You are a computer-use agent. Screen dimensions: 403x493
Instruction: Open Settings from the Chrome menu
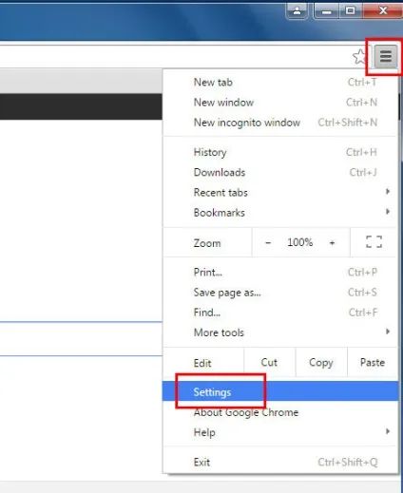point(280,391)
